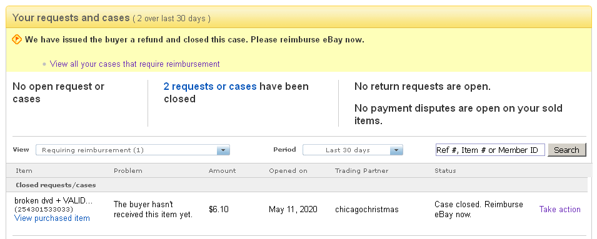Image resolution: width=597 pixels, height=239 pixels.
Task: Open the 2 requests or cases link
Action: [x=210, y=86]
